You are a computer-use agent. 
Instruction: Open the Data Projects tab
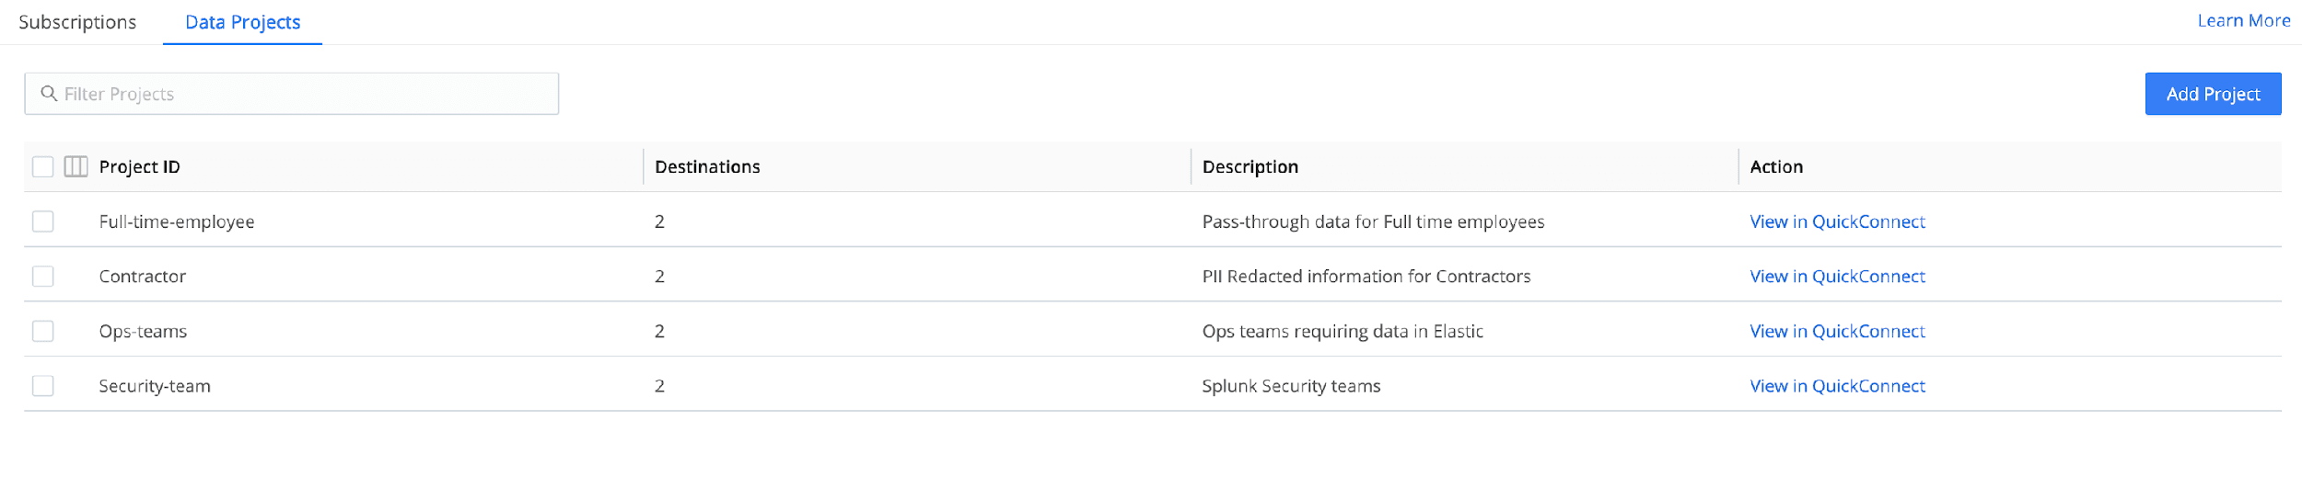pyautogui.click(x=242, y=22)
